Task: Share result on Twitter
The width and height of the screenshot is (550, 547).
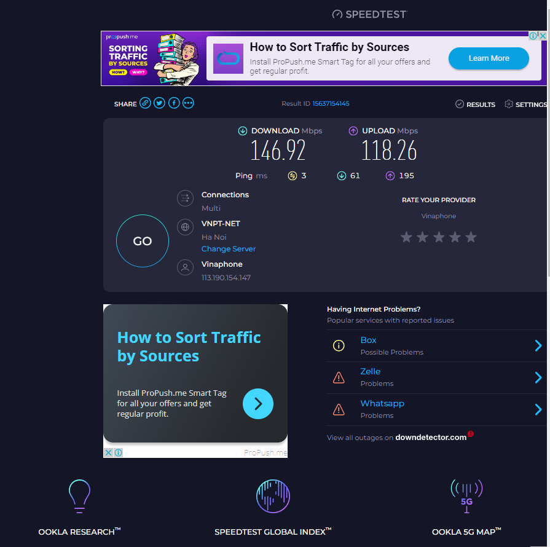Action: tap(160, 103)
